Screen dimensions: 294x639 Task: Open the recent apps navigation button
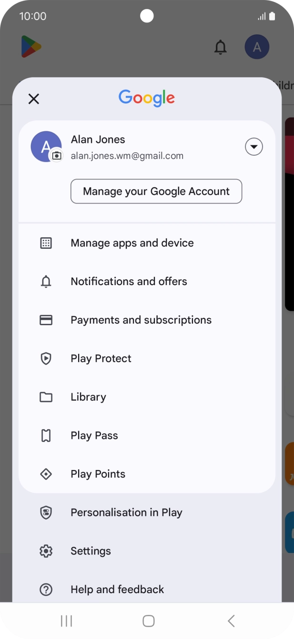point(66,621)
